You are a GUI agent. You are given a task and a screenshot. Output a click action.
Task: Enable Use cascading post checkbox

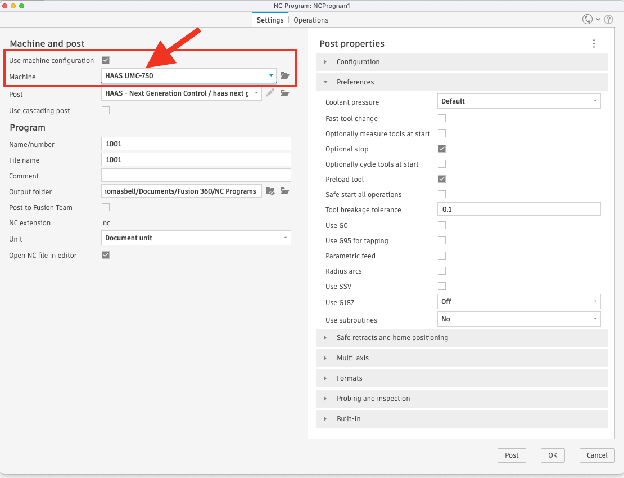coord(106,110)
